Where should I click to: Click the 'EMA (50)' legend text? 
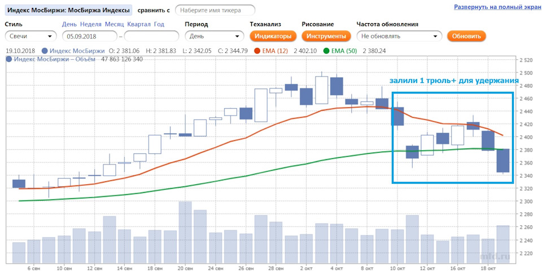pyautogui.click(x=344, y=51)
